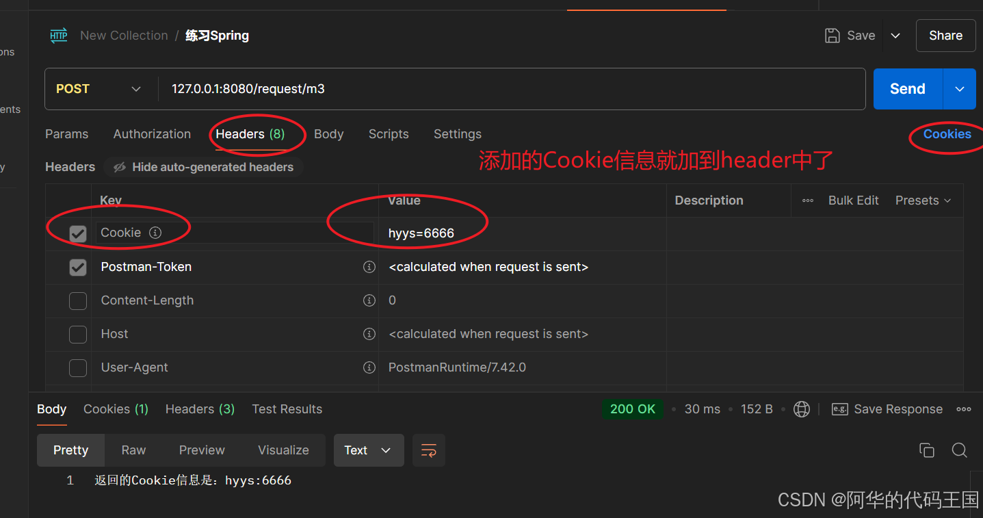
Task: Expand the Save options chevron
Action: (895, 36)
